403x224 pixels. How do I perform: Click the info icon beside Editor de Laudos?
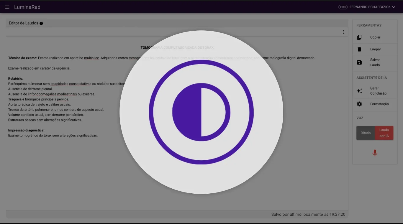[x=41, y=23]
